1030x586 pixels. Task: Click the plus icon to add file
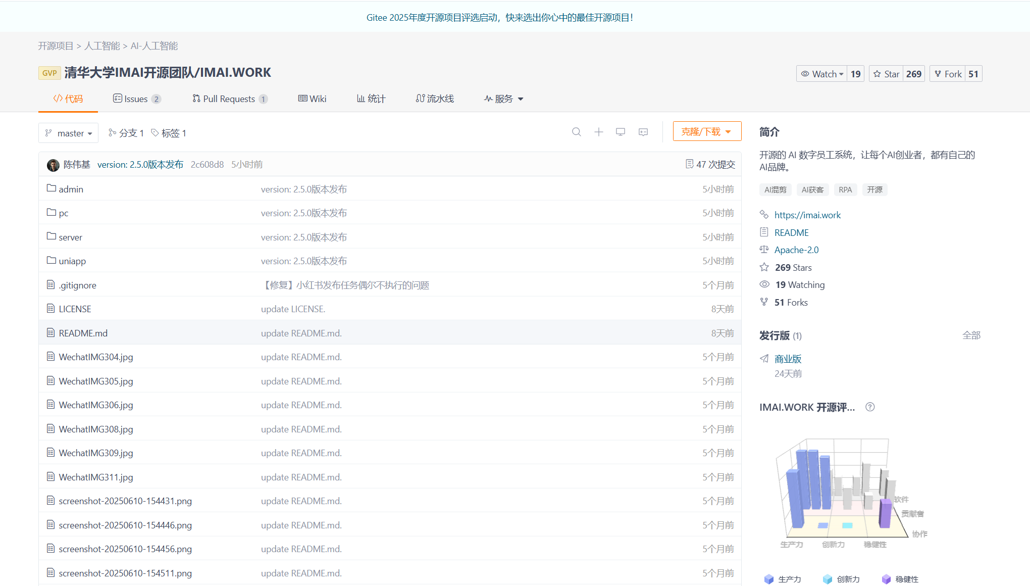(x=598, y=132)
